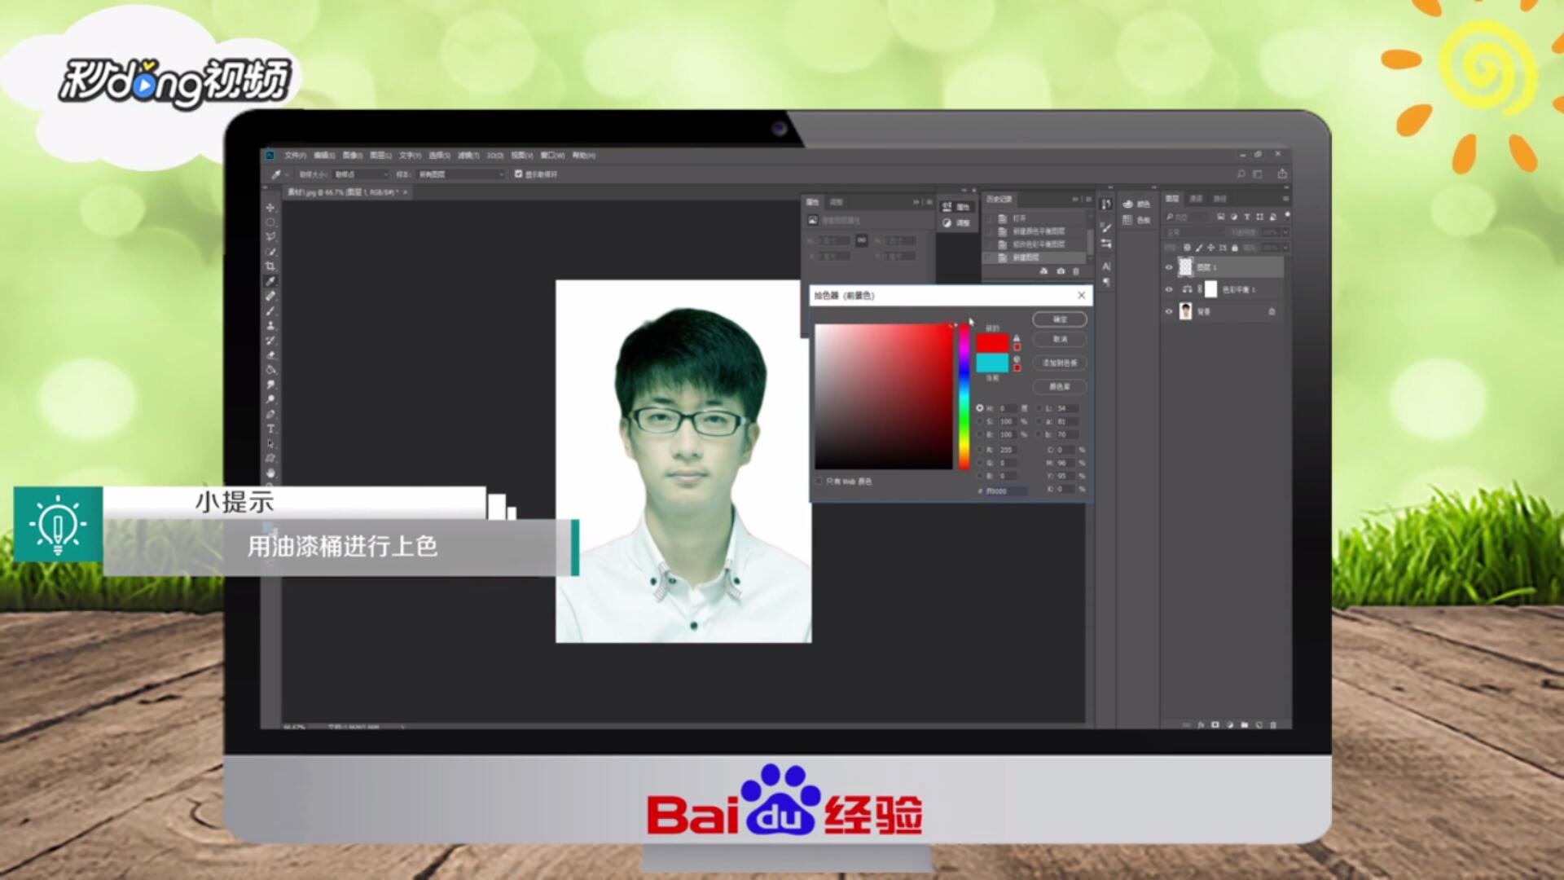Hide the Color Balance 1 adjustment layer
This screenshot has height=880, width=1564.
1169,289
